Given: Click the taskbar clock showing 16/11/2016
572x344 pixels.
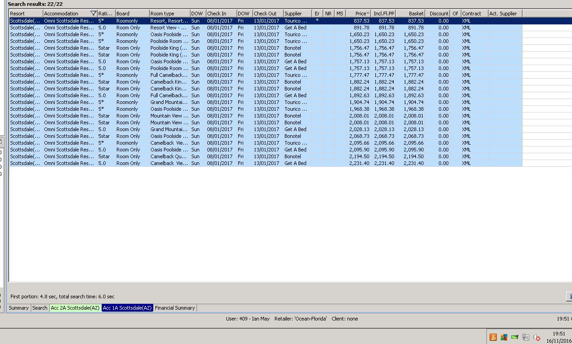Looking at the screenshot, I should [558, 337].
